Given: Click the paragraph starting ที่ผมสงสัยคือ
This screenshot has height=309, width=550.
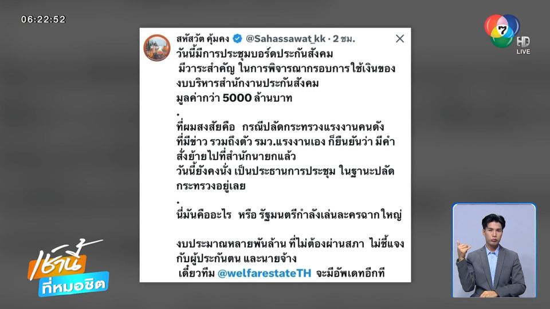Looking at the screenshot, I should tap(285, 156).
